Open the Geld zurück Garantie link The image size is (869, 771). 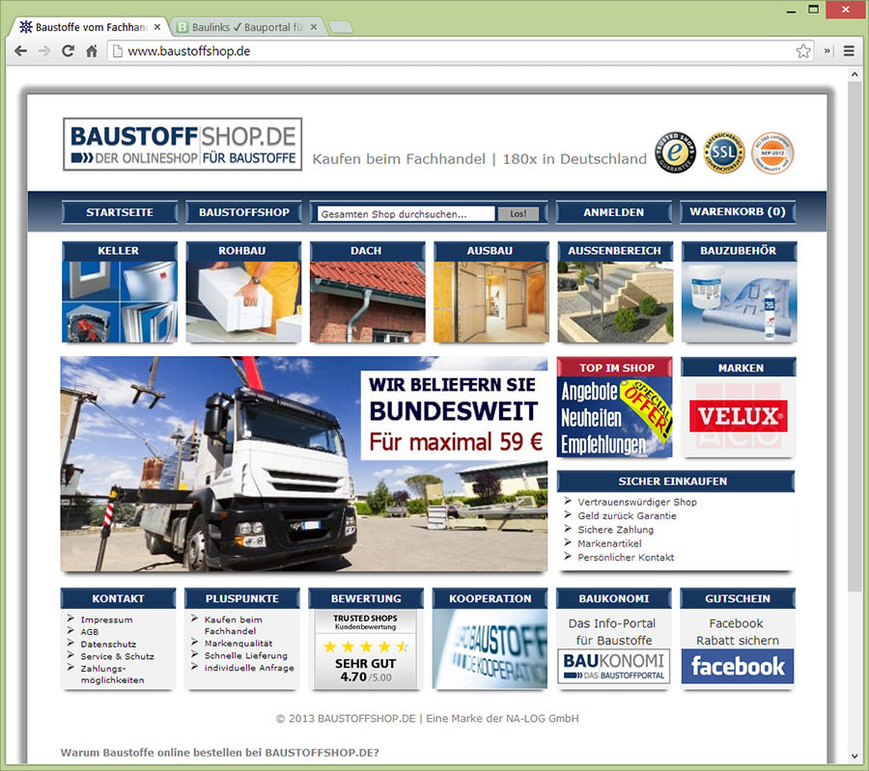627,515
